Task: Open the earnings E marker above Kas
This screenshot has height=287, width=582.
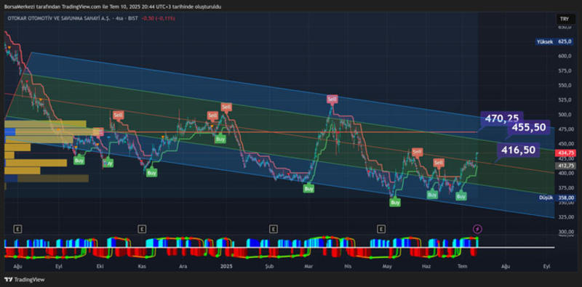Action: (141, 229)
